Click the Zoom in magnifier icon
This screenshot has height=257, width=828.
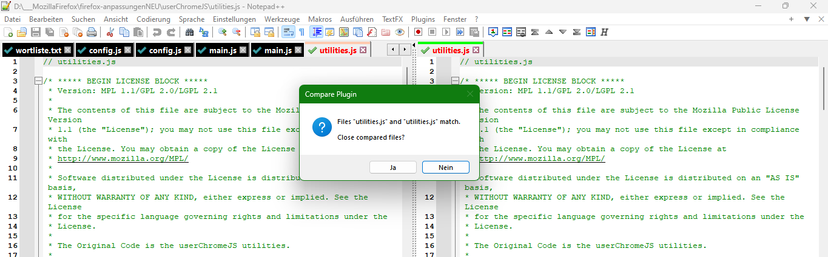223,32
